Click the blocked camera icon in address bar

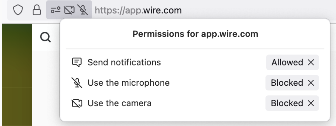click(69, 10)
